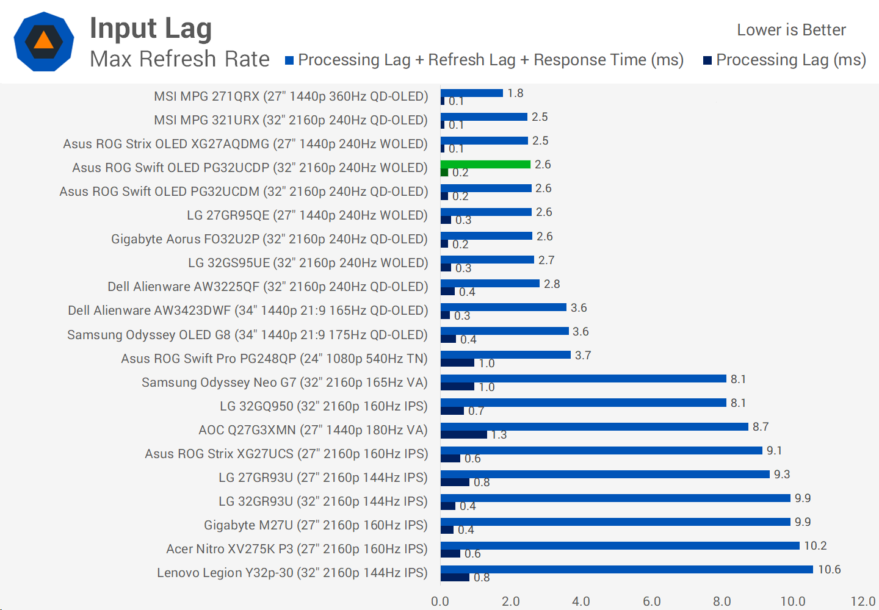Click legend text 'Processing Lag + Refresh Lag + Response Time (ms)'
The image size is (879, 610).
tap(491, 60)
